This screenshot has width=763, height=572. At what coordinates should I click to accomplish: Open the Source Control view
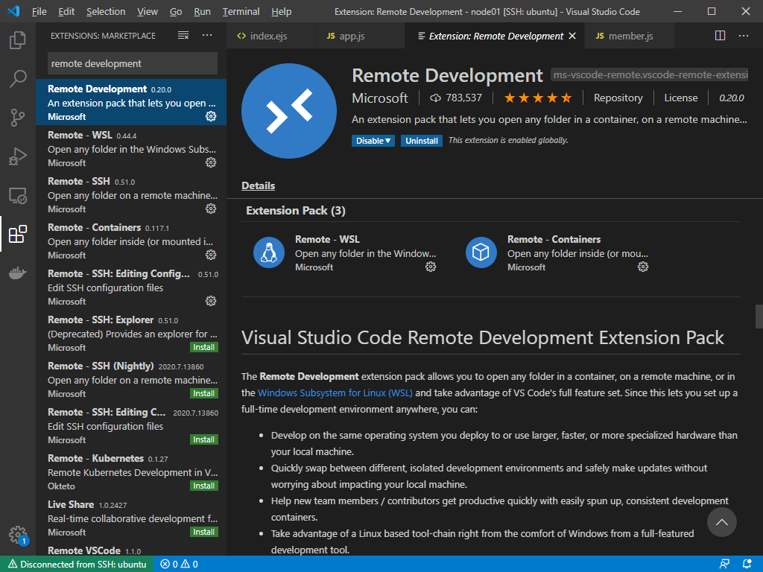click(x=18, y=117)
